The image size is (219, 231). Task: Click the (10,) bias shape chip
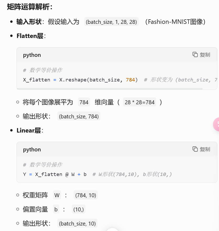(x=79, y=209)
